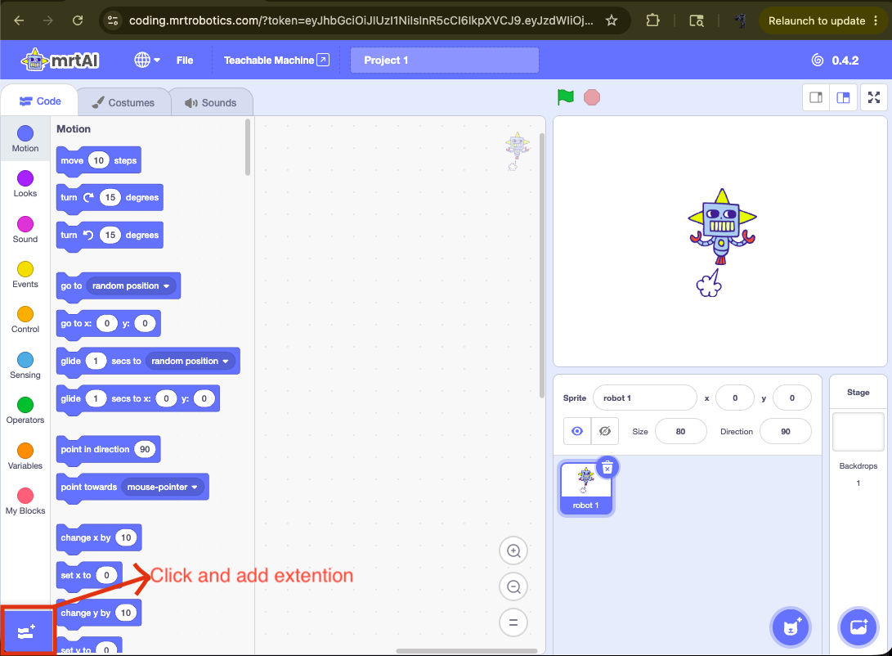Reset workspace zoom to default

click(x=513, y=622)
